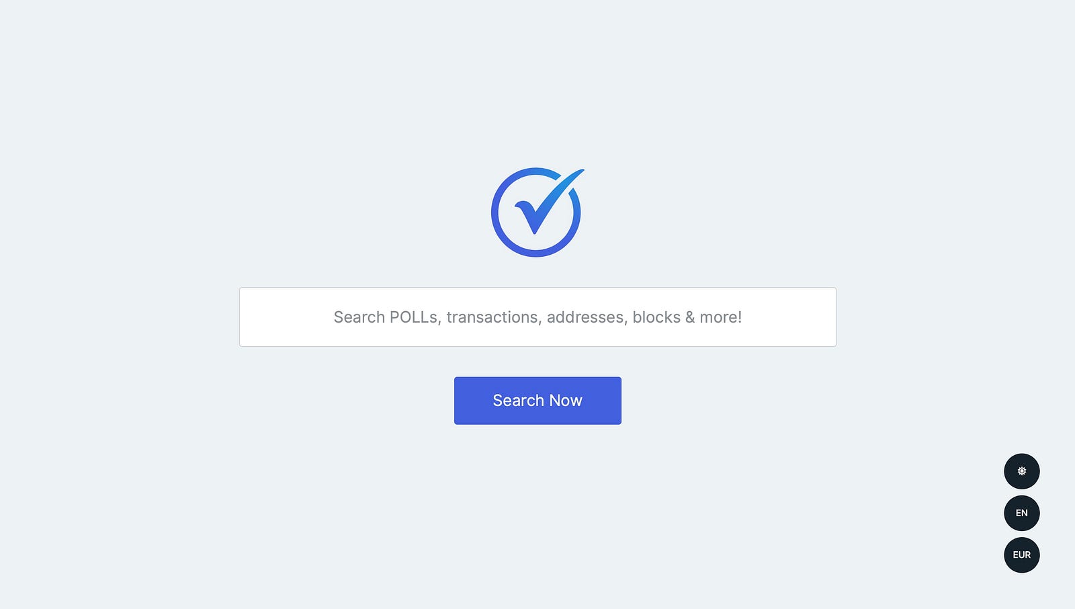Place cursor in transactions search box

coord(537,317)
